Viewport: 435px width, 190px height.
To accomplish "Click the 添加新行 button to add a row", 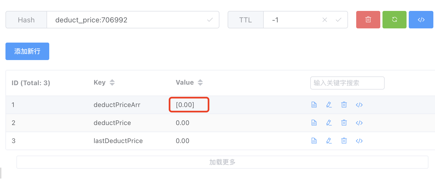I will [27, 51].
